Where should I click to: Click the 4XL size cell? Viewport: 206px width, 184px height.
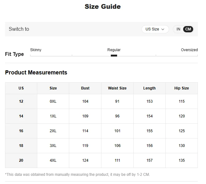pos(53,160)
